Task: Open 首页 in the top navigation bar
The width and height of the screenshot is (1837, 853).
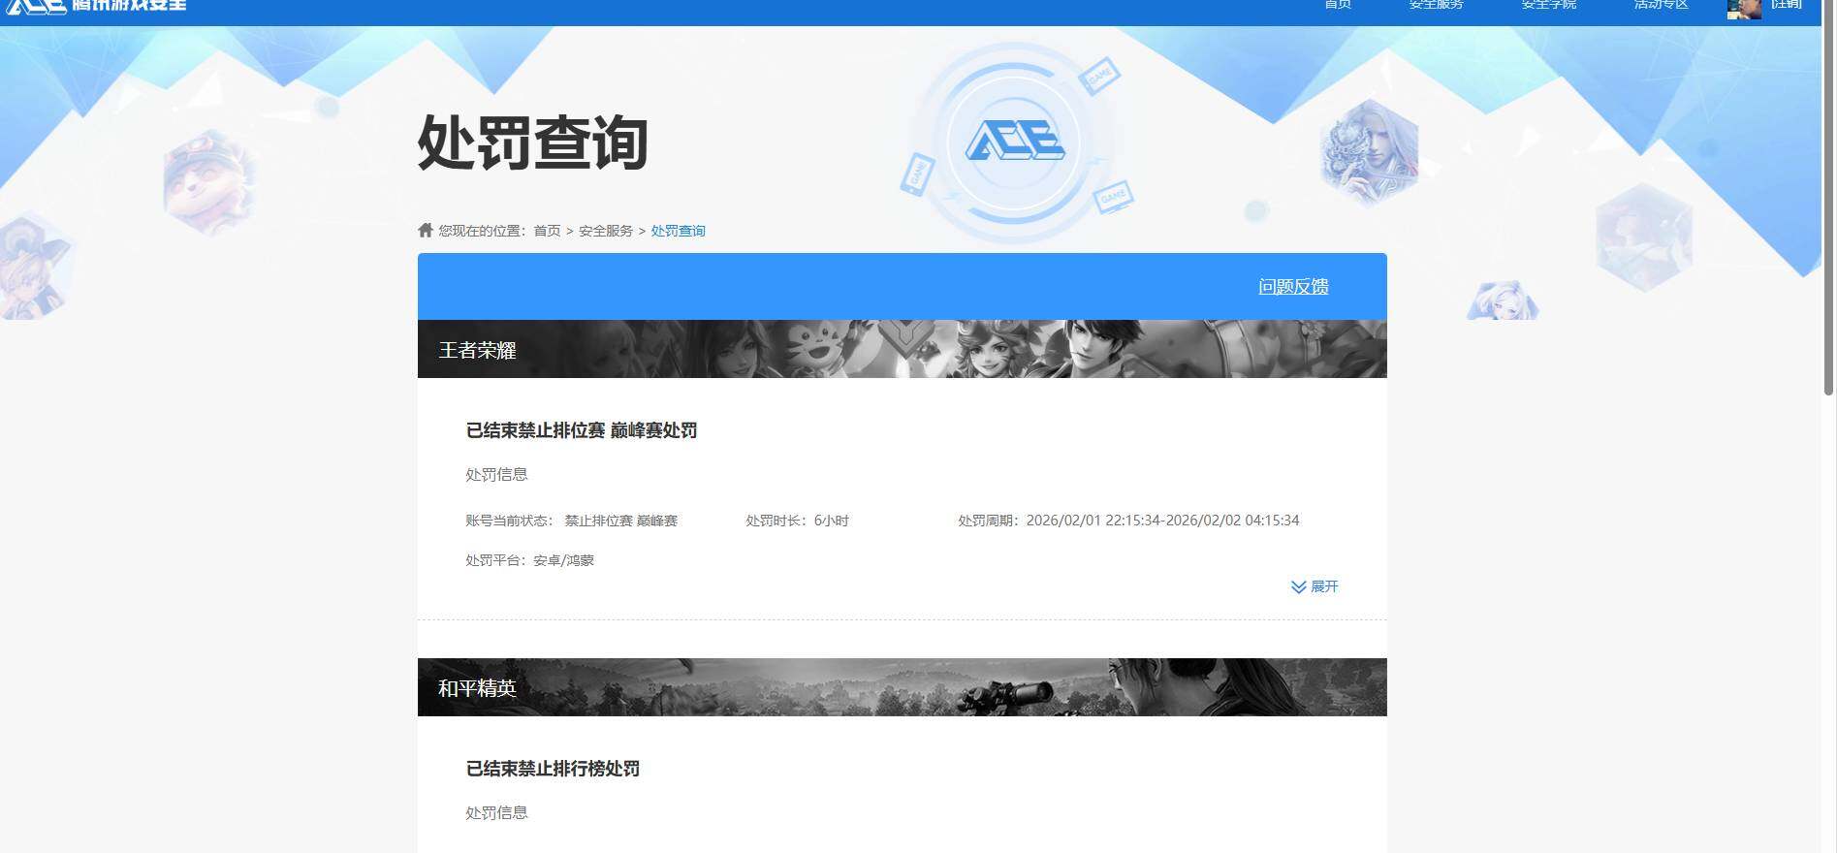Action: point(1338,5)
